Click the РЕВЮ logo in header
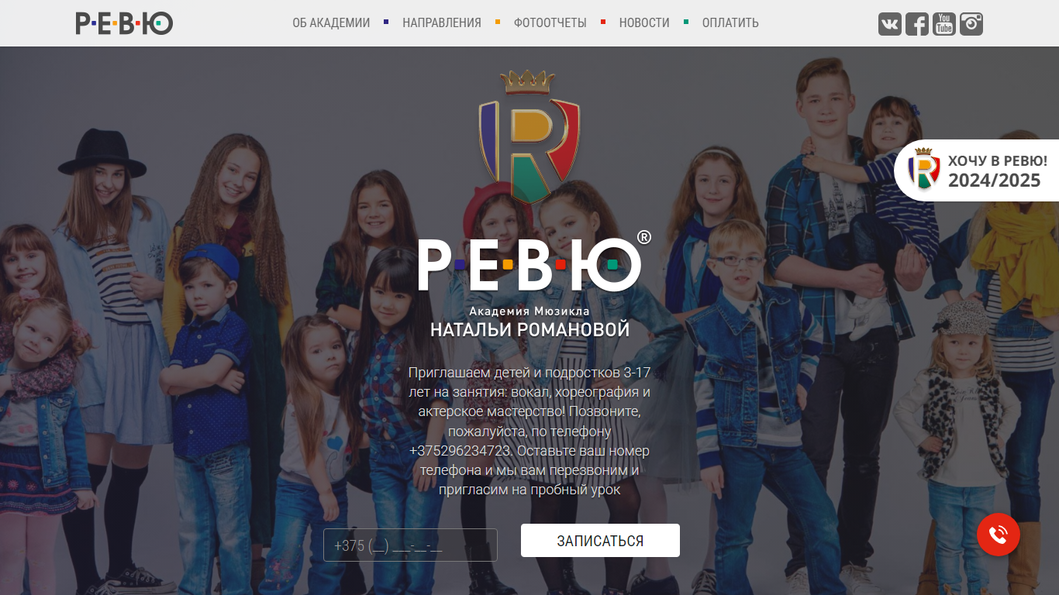Image resolution: width=1059 pixels, height=595 pixels. point(124,23)
